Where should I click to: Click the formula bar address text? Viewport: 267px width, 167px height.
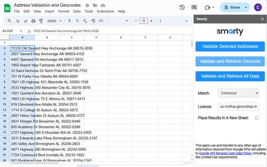tap(66, 31)
